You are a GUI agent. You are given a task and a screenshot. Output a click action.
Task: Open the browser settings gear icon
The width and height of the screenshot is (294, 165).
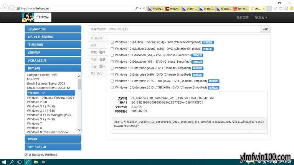click(286, 9)
